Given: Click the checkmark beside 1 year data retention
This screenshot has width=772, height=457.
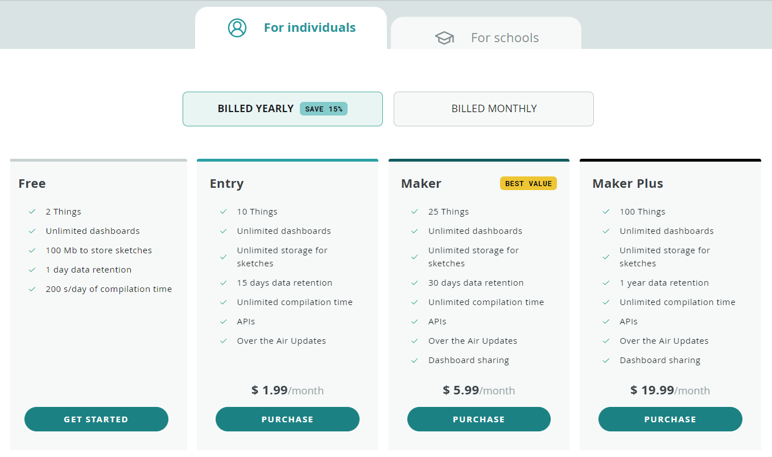Looking at the screenshot, I should click(606, 283).
